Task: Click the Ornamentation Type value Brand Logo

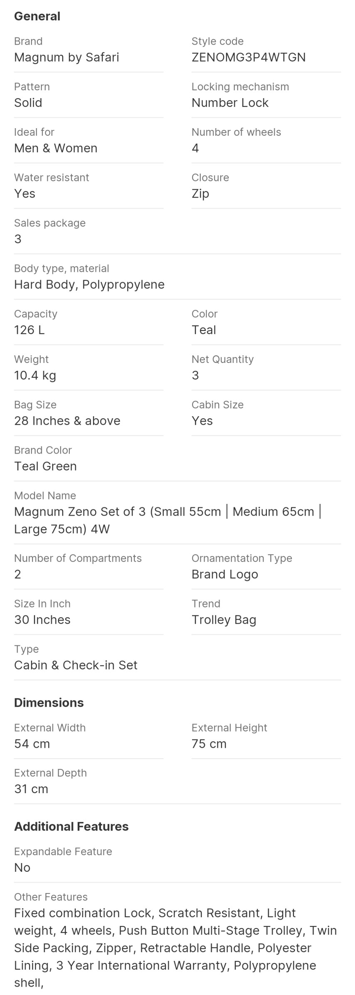Action: [x=225, y=574]
